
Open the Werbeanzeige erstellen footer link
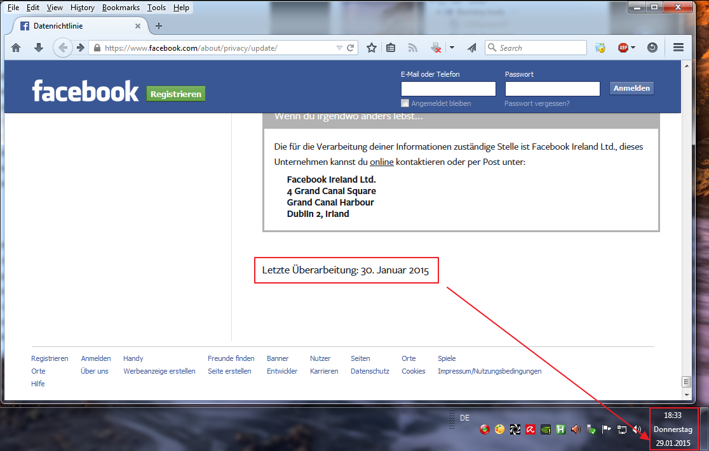159,371
